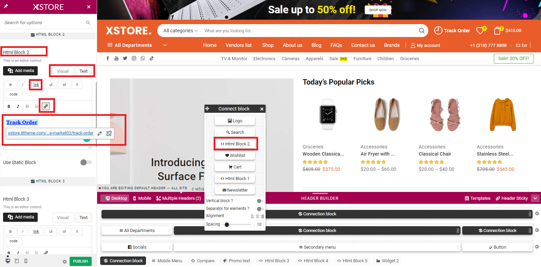
Task: Set alignment to right in Connect block
Action: [x=262, y=216]
